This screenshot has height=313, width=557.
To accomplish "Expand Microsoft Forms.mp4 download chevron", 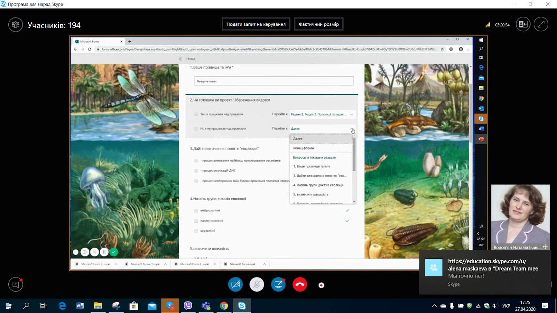I will pos(265,264).
